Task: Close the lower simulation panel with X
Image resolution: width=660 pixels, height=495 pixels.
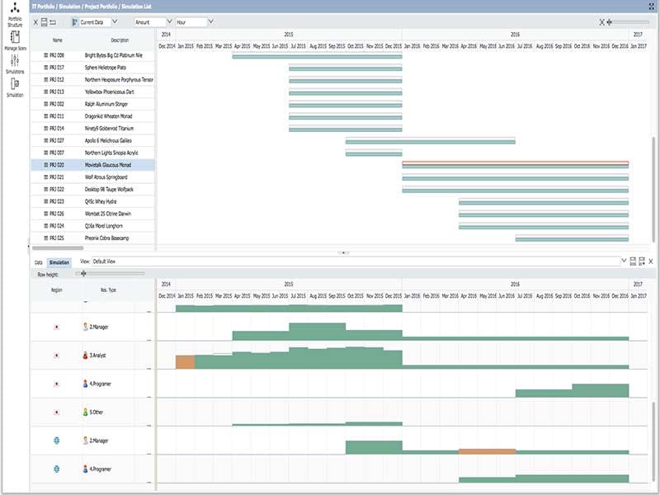Action: (650, 262)
